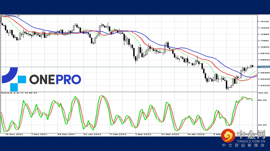The image size is (270, 151).
Task: Click the 1.14040 price axis label
Action: point(263,28)
